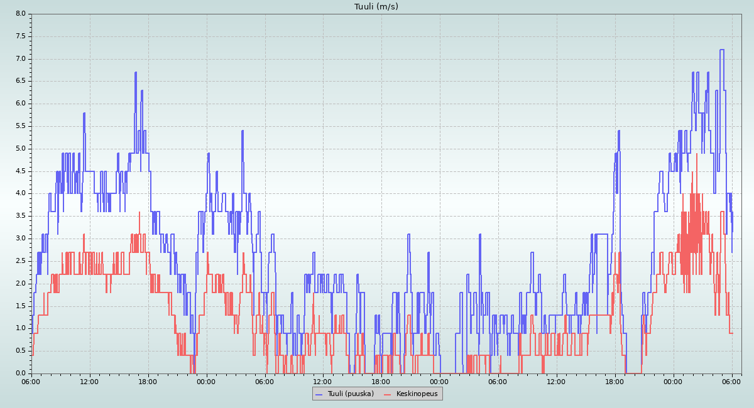Select the 4.0 value on the y-axis

[x=20, y=193]
